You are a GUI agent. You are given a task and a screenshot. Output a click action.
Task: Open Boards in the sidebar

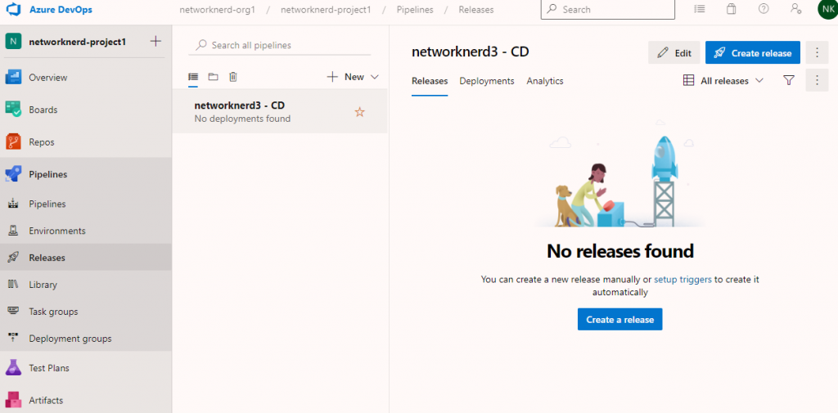(x=85, y=110)
